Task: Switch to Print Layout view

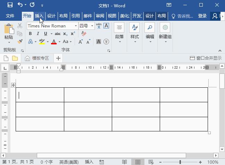Action: click(138, 162)
